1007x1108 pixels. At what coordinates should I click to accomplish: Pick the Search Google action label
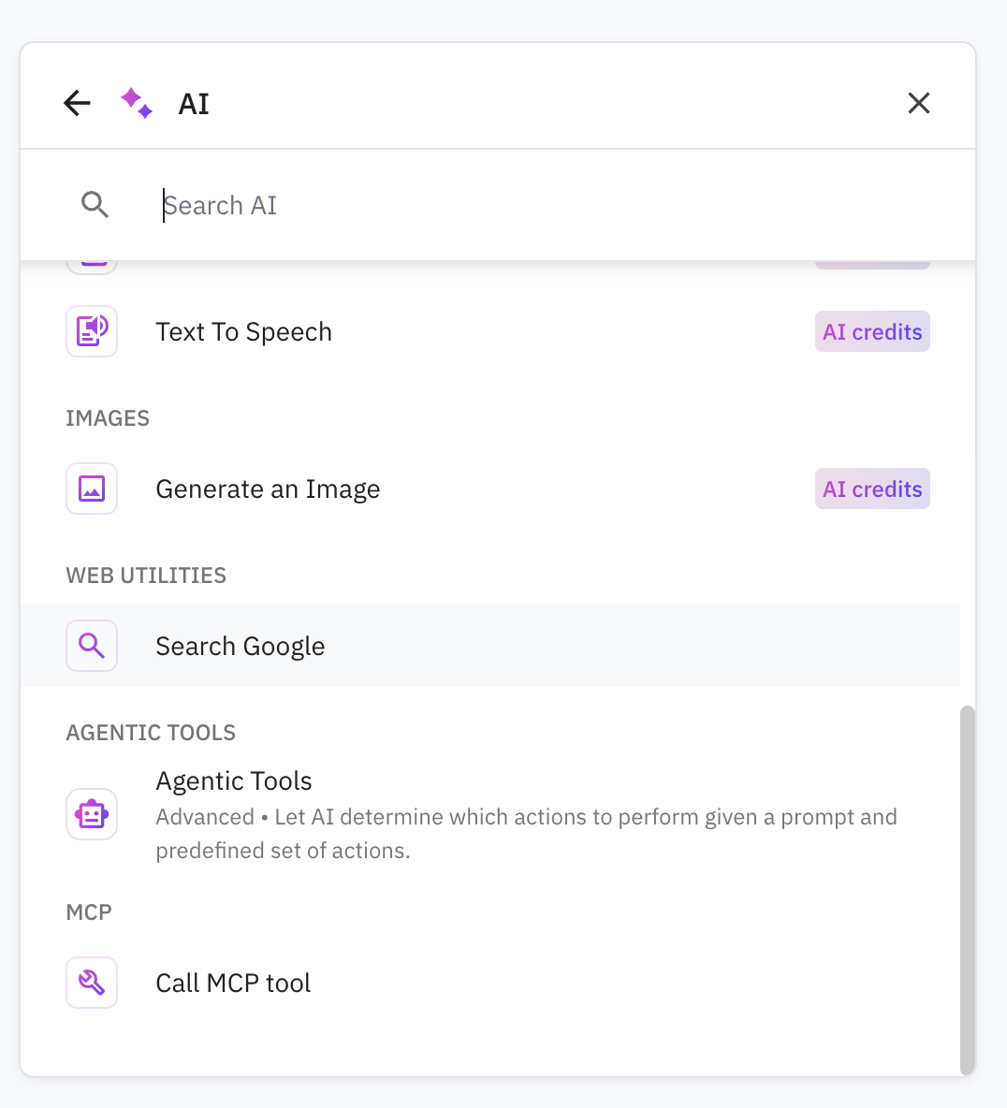pos(241,647)
